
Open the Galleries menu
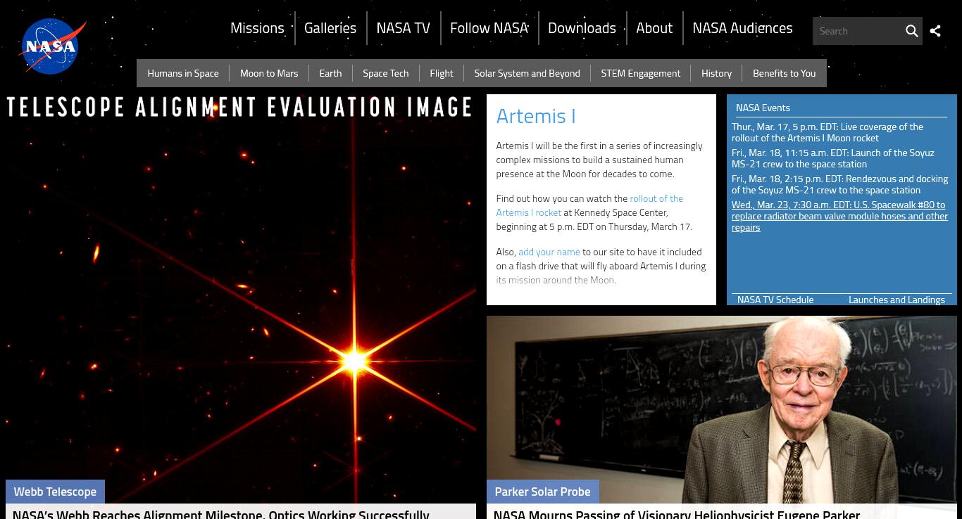tap(330, 28)
